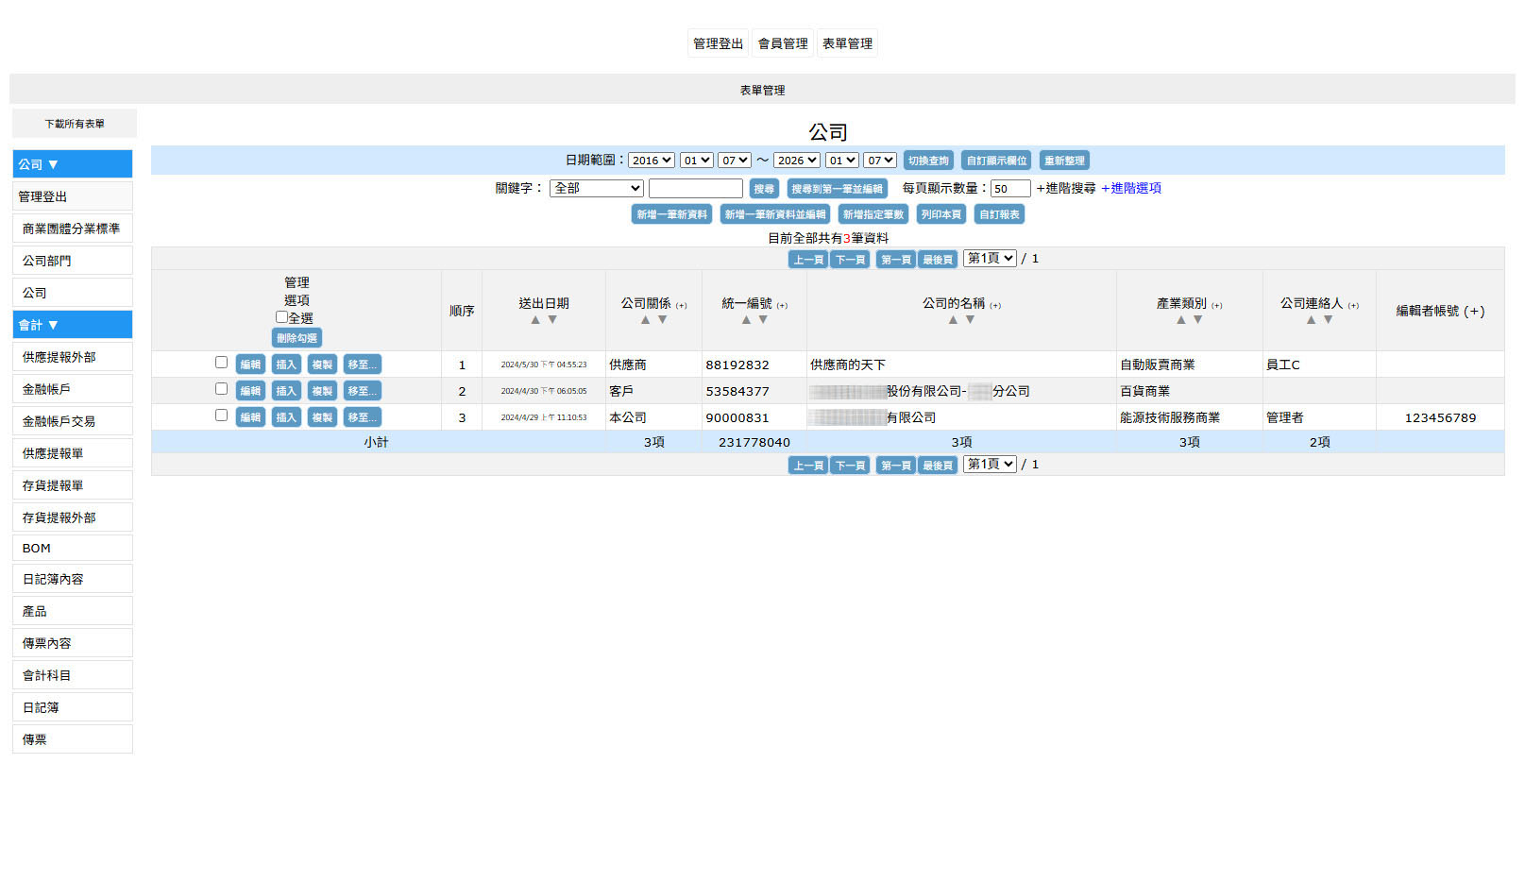Sort 送出日期 column descending with down arrow
Viewport: 1525px width, 882px height.
[552, 320]
